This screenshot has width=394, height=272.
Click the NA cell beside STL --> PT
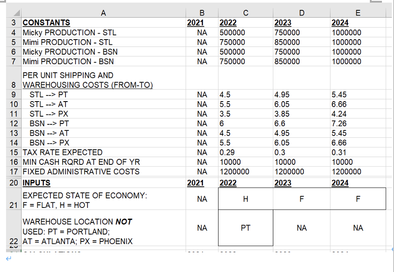[x=201, y=94]
